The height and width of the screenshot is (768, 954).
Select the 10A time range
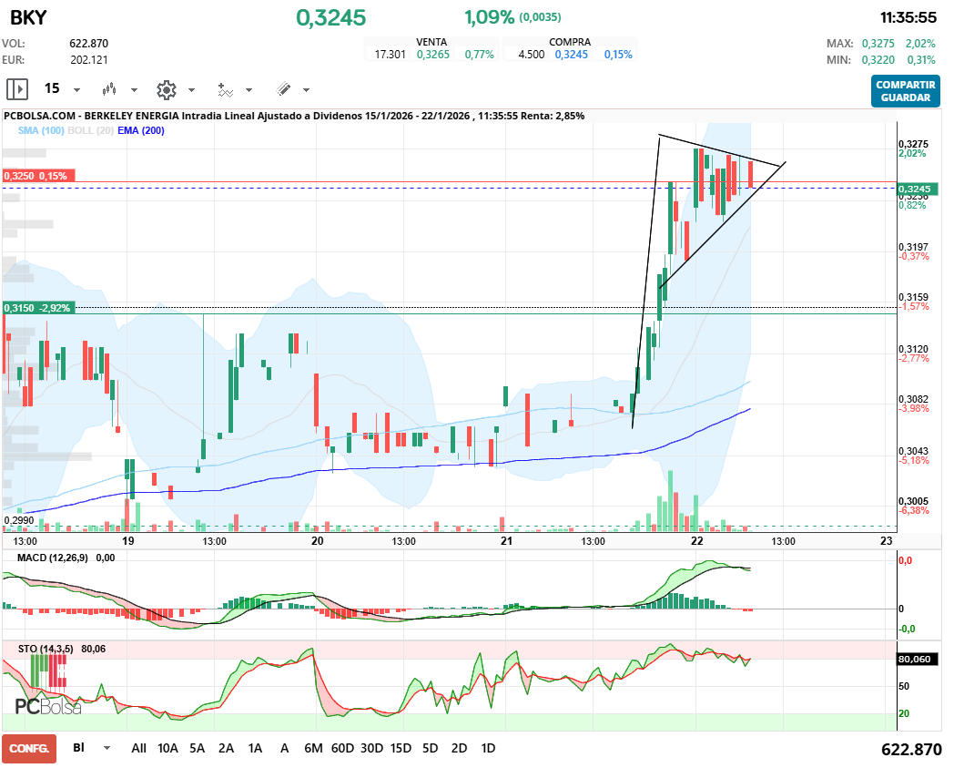(167, 748)
